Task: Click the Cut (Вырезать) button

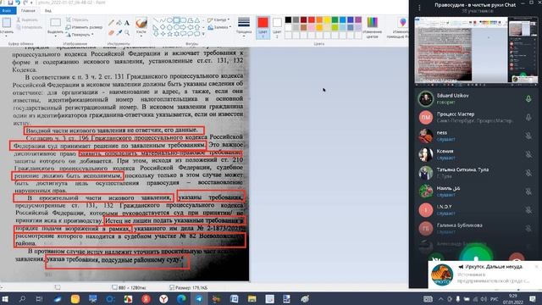Action: click(x=27, y=19)
